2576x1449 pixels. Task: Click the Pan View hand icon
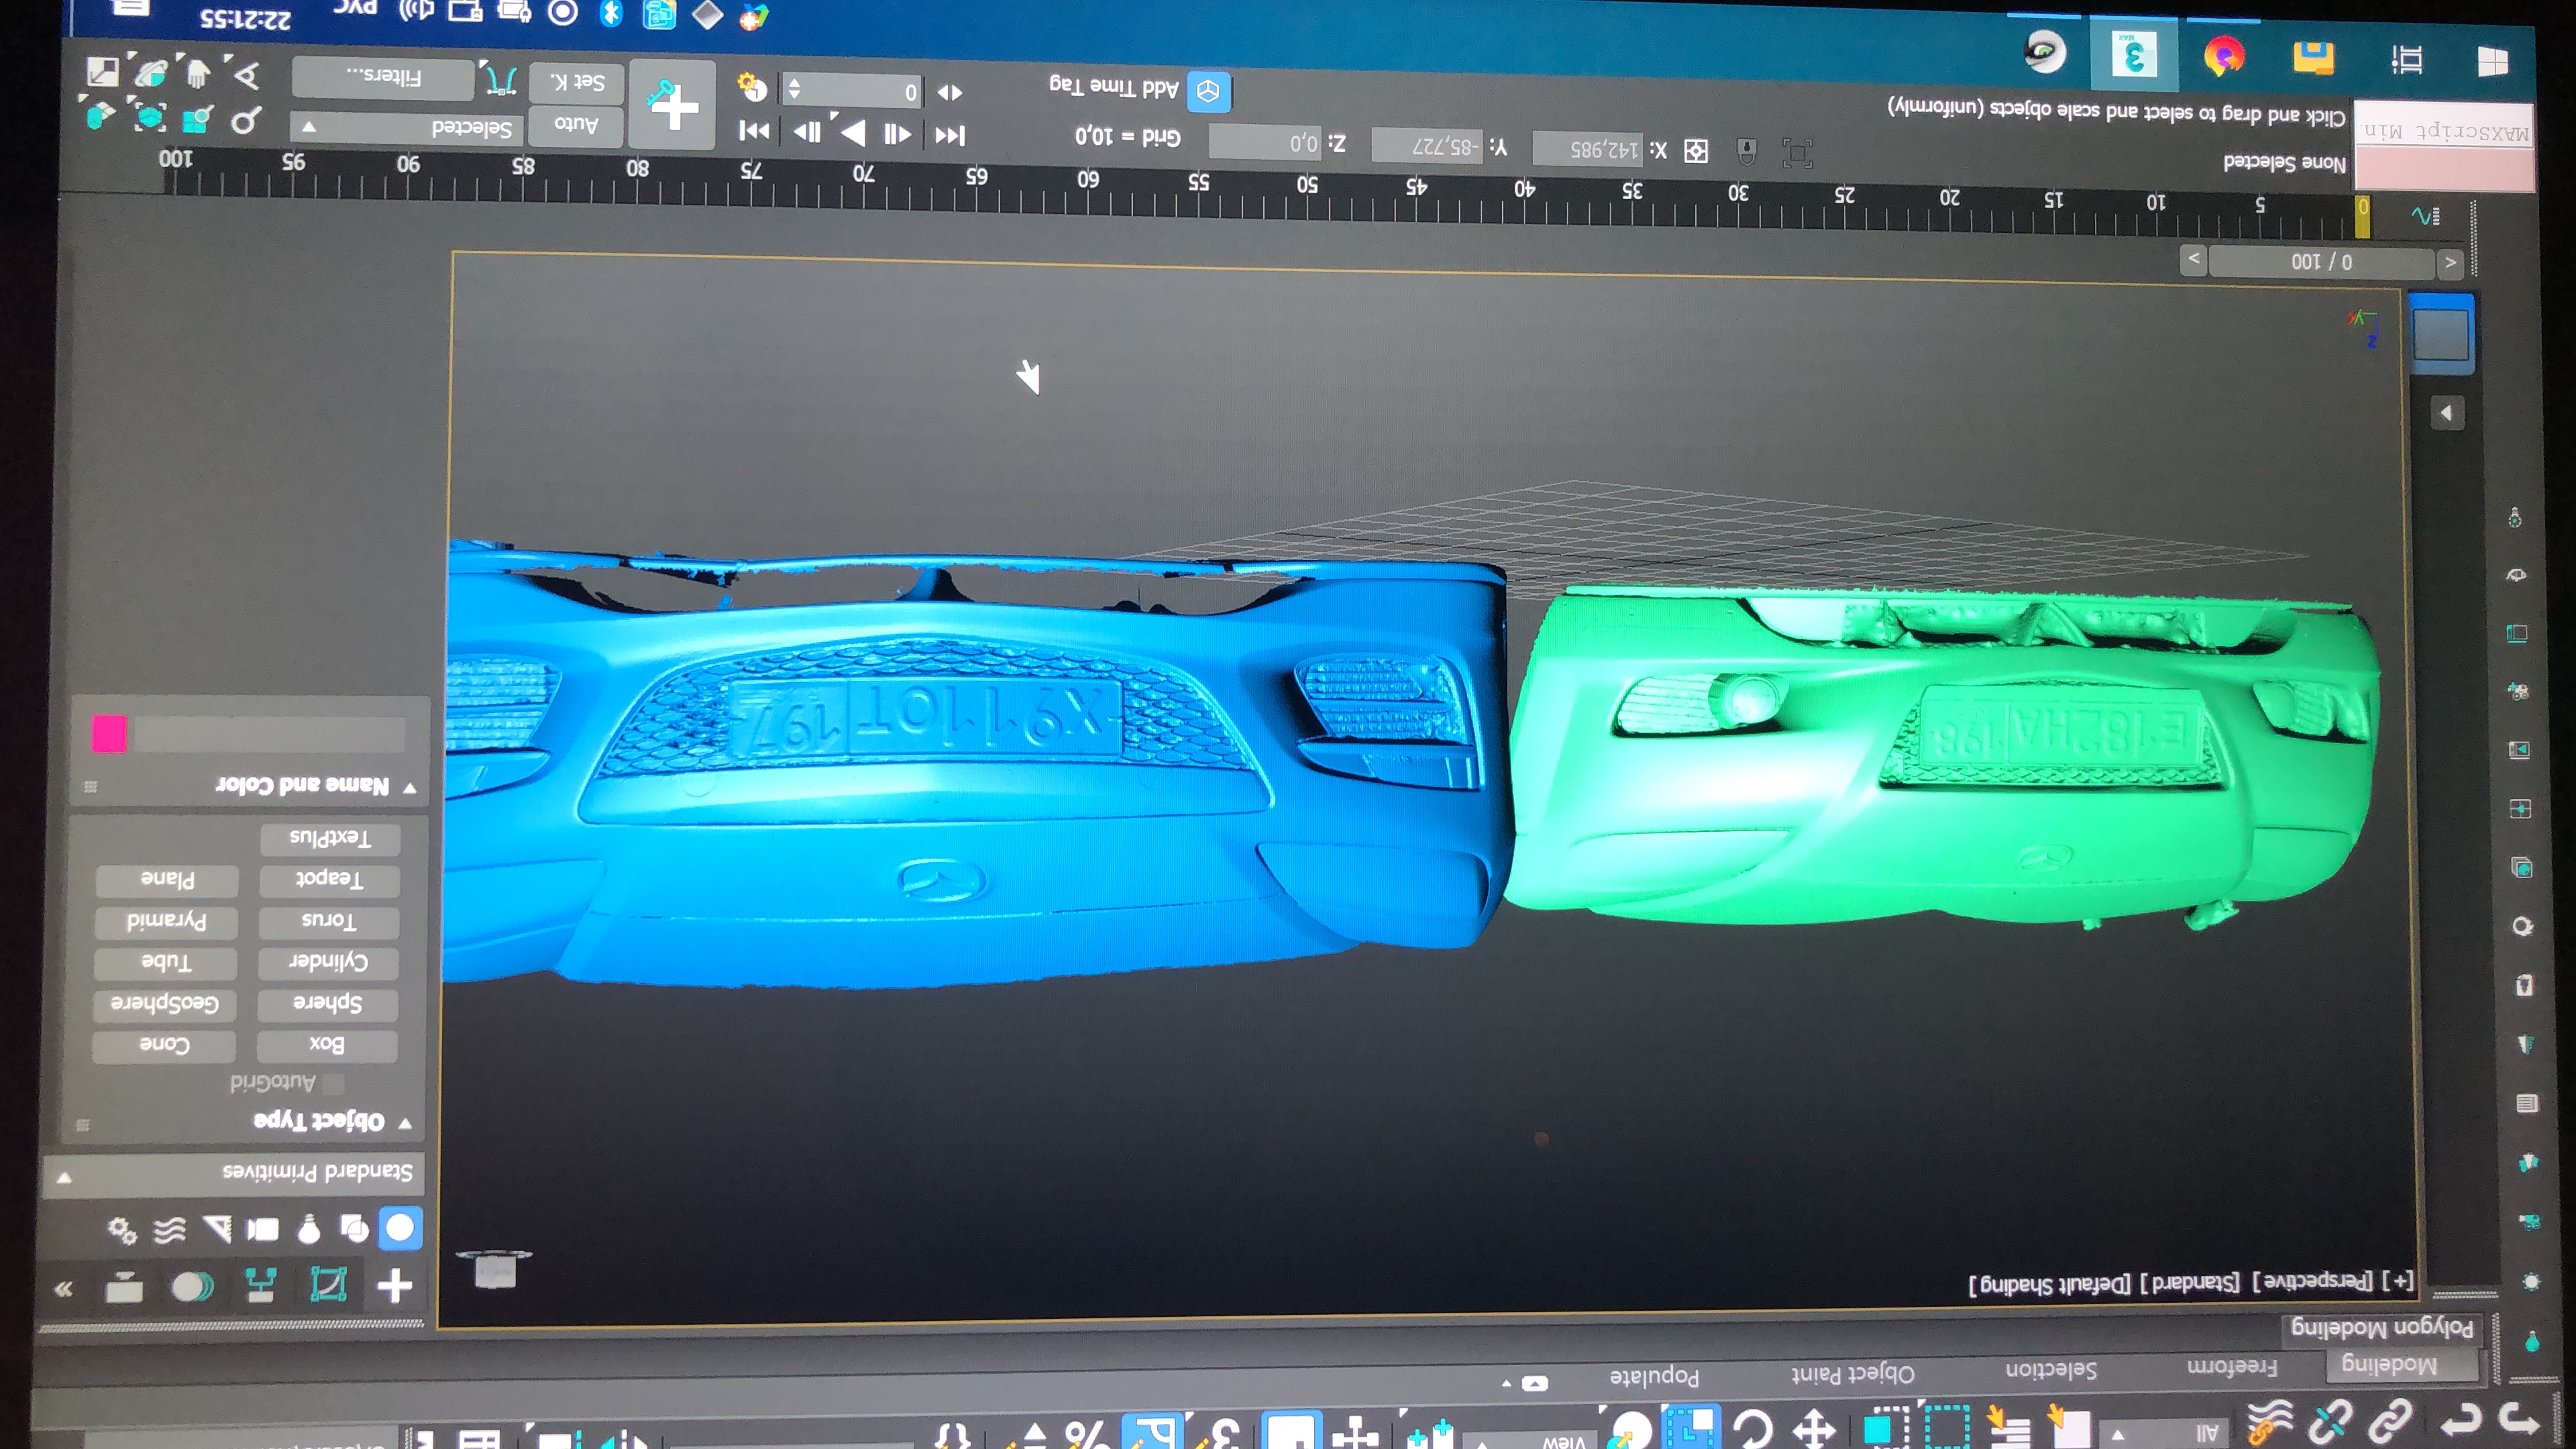(197, 73)
